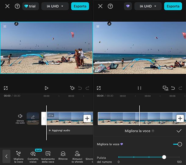
Task: Click the keyframe diamond icon beside play
Action: coord(72,88)
